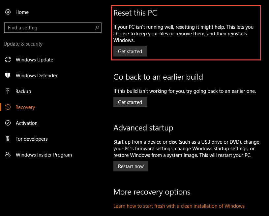The image size is (269, 216).
Task: Open Windows Insider Program settings
Action: click(44, 155)
